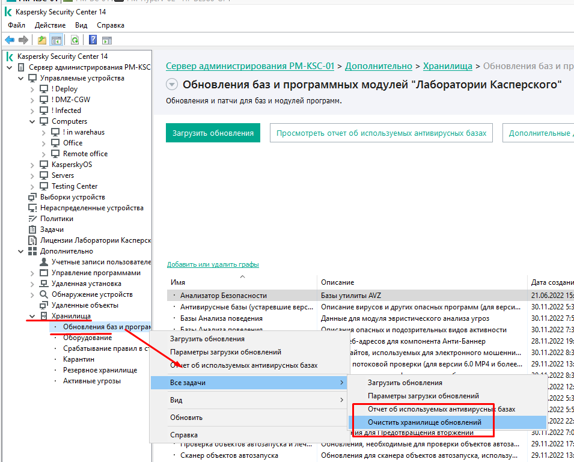
Task: Follow the Добавить или удалить графы link
Action: pyautogui.click(x=213, y=264)
